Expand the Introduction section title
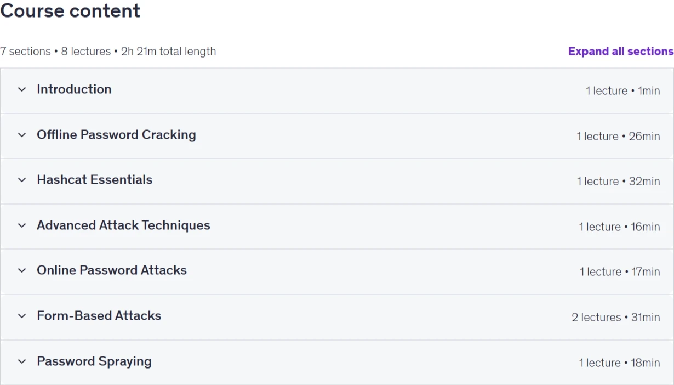Screen dimensions: 674x385 (x=74, y=89)
